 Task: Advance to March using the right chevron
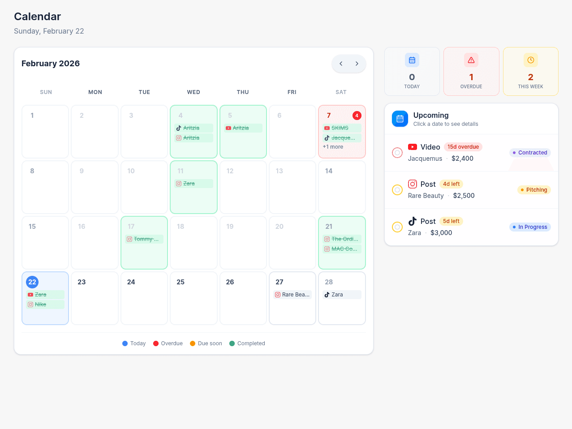tap(357, 64)
